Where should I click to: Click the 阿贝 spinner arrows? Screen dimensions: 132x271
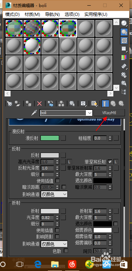110,251
